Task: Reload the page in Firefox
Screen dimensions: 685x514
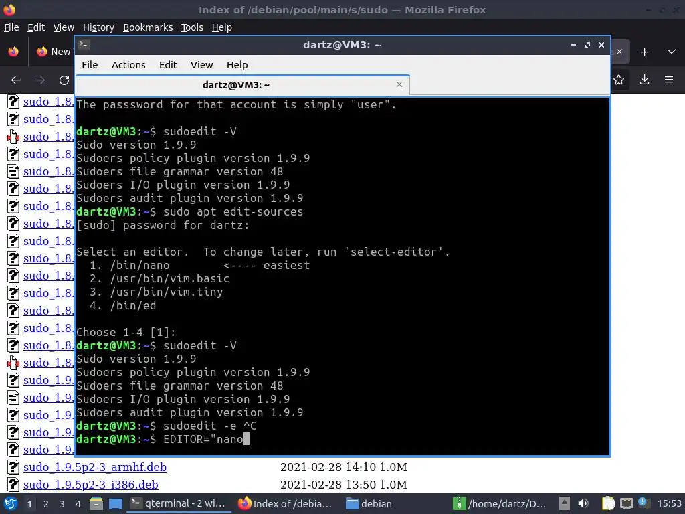Action: (64, 80)
